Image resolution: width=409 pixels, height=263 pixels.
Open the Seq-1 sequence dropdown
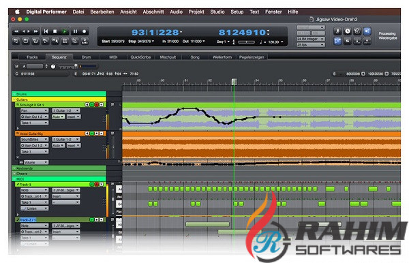point(223,42)
